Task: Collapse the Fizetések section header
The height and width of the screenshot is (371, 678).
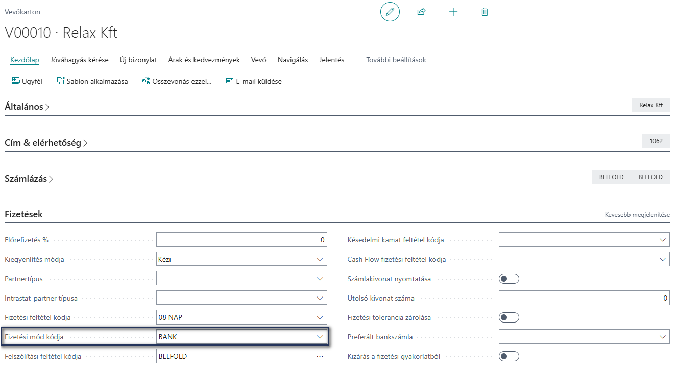Action: pos(23,214)
